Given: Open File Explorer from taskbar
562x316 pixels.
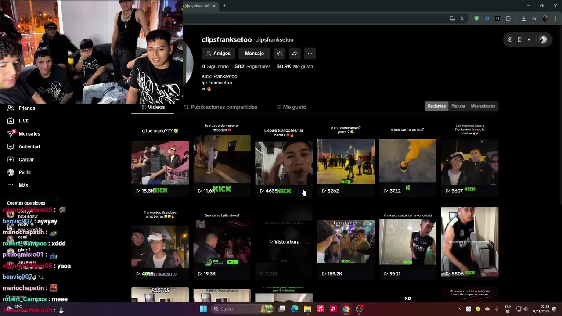Looking at the screenshot, I should click(307, 309).
